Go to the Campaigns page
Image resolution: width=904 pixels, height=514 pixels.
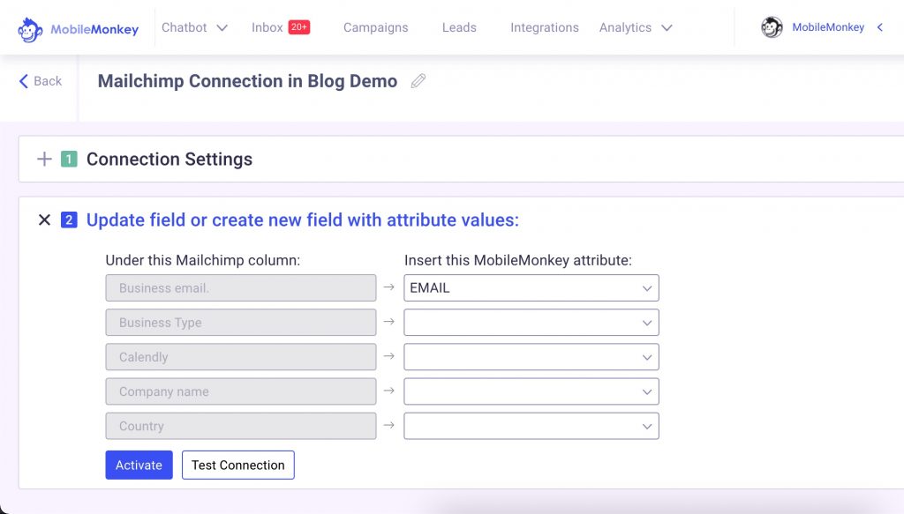point(375,27)
